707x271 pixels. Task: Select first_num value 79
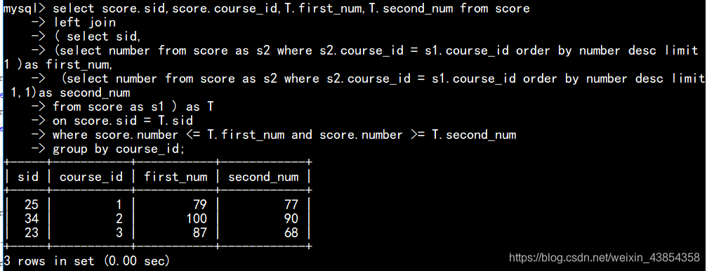200,205
